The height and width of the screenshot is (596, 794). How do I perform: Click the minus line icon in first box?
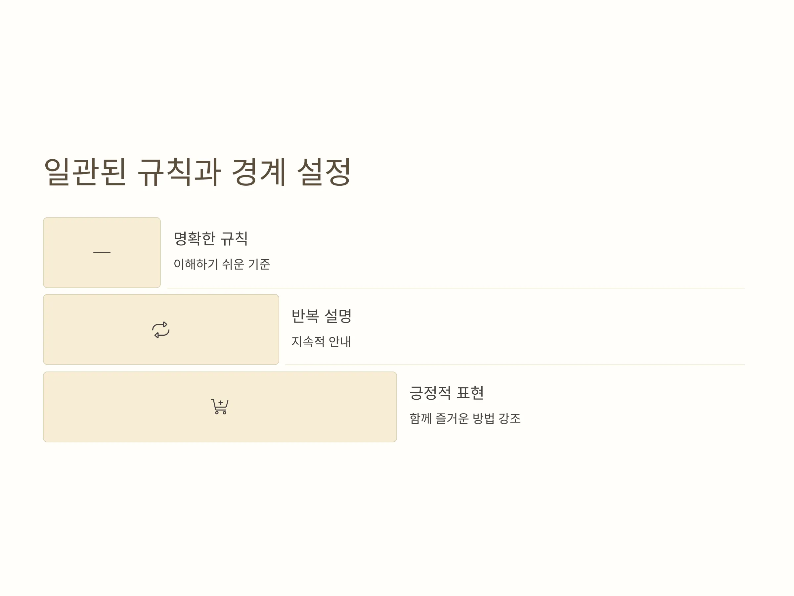pos(102,252)
